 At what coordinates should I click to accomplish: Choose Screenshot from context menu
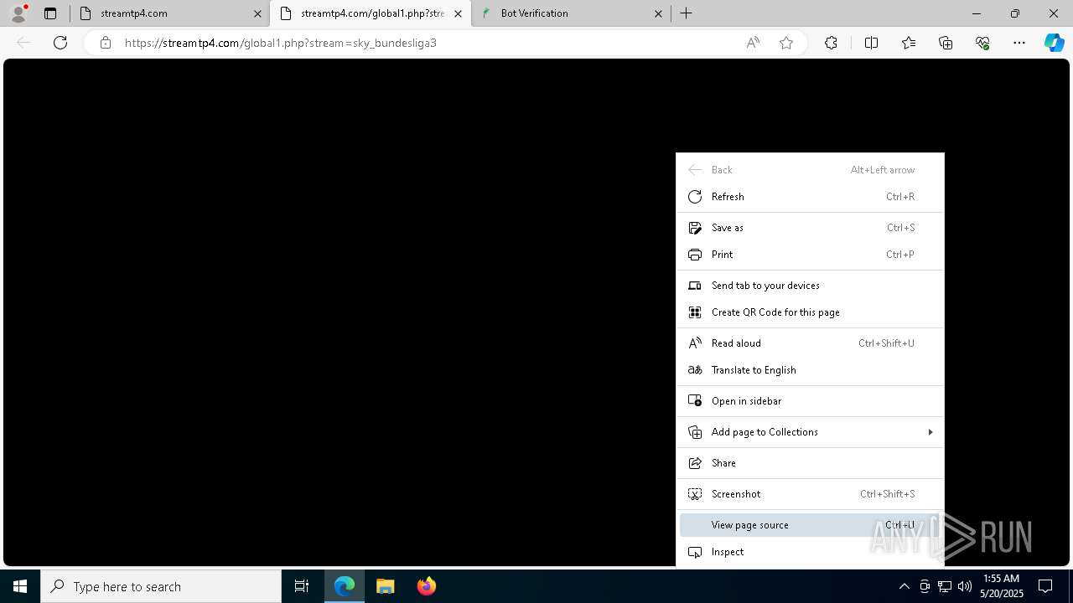pyautogui.click(x=810, y=494)
